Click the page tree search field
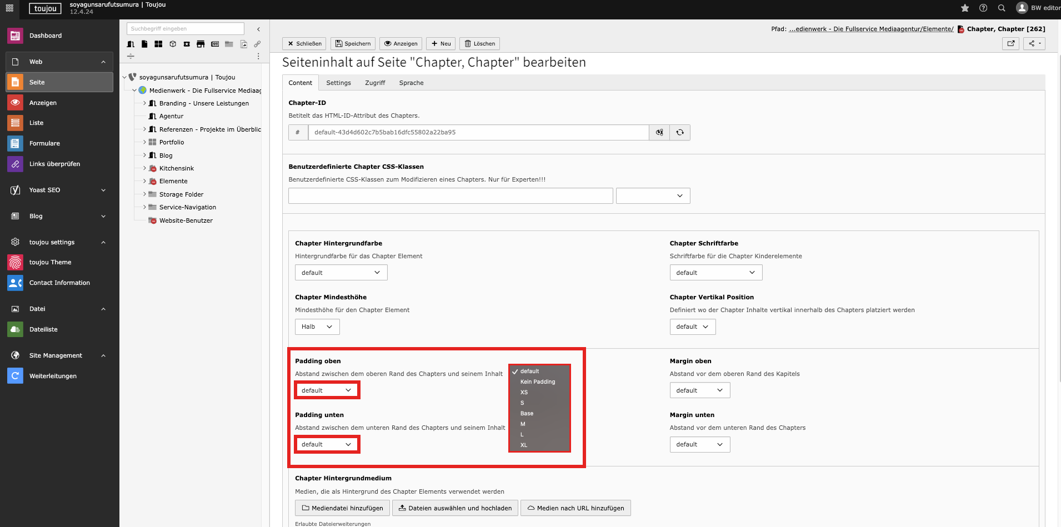1061x527 pixels. [185, 29]
